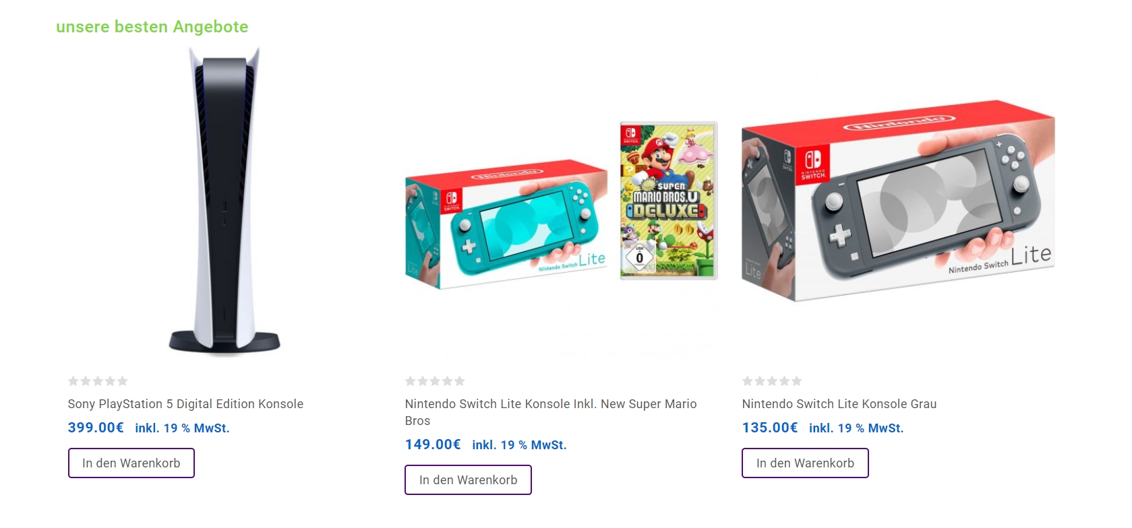
Task: Open the grey Switch Lite box image
Action: point(898,201)
